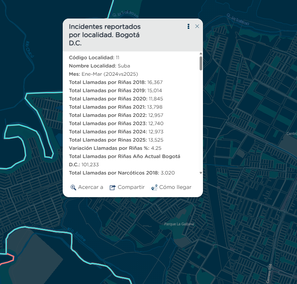Screen dimensions: 297x284
Task: Click the popup scrollbar thumb
Action: (x=201, y=63)
